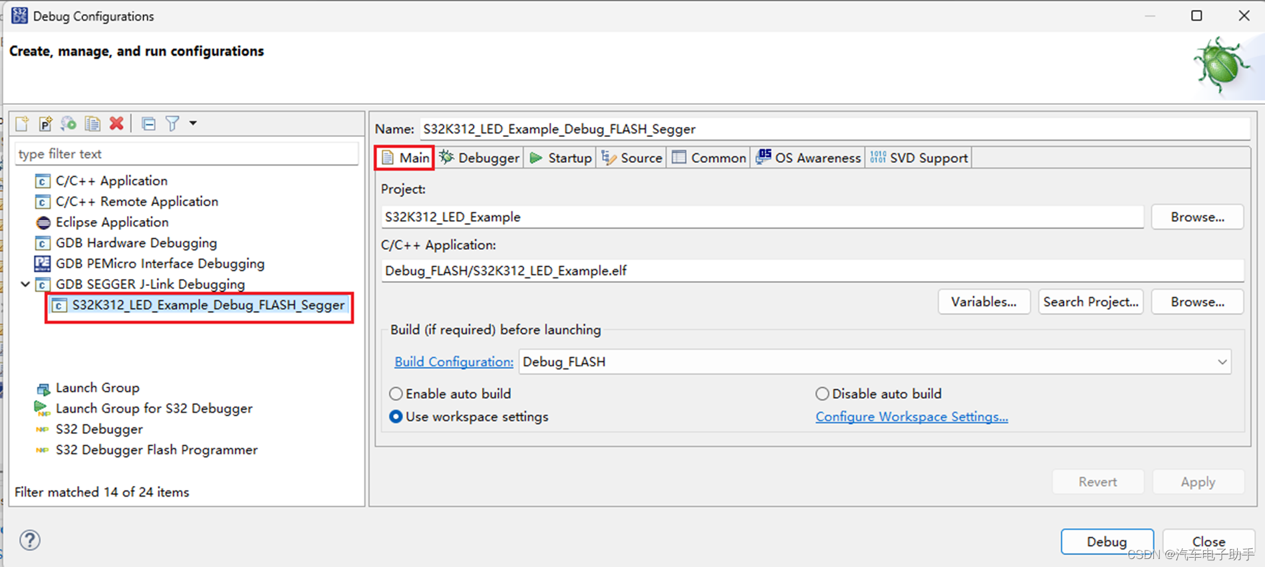Image resolution: width=1265 pixels, height=567 pixels.
Task: Click the type filter text field
Action: point(186,154)
